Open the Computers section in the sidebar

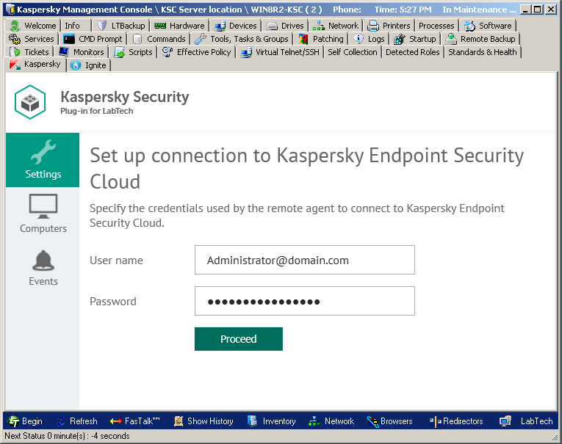(x=43, y=214)
